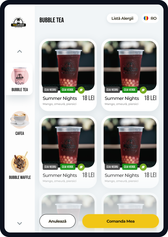Open the RO language selector

(x=150, y=18)
